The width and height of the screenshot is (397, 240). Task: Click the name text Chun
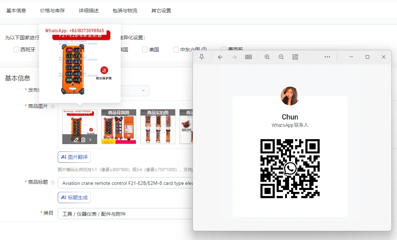290,117
